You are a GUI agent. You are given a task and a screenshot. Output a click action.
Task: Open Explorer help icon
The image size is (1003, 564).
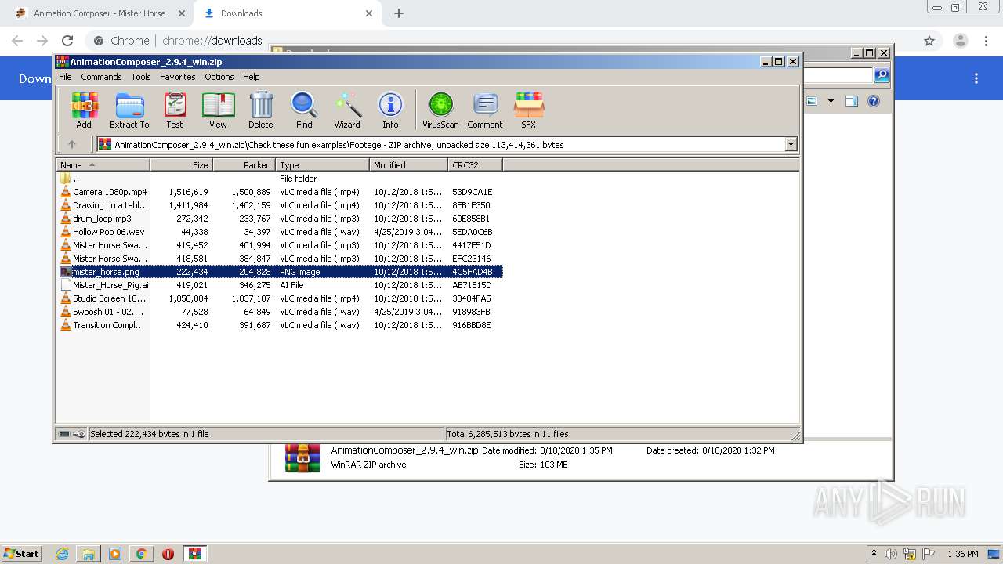point(874,101)
